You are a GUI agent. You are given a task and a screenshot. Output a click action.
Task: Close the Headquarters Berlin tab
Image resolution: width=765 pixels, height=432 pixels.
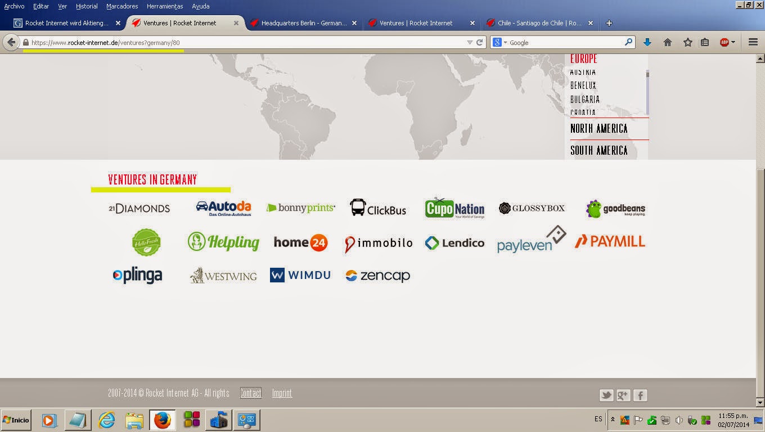(x=354, y=23)
